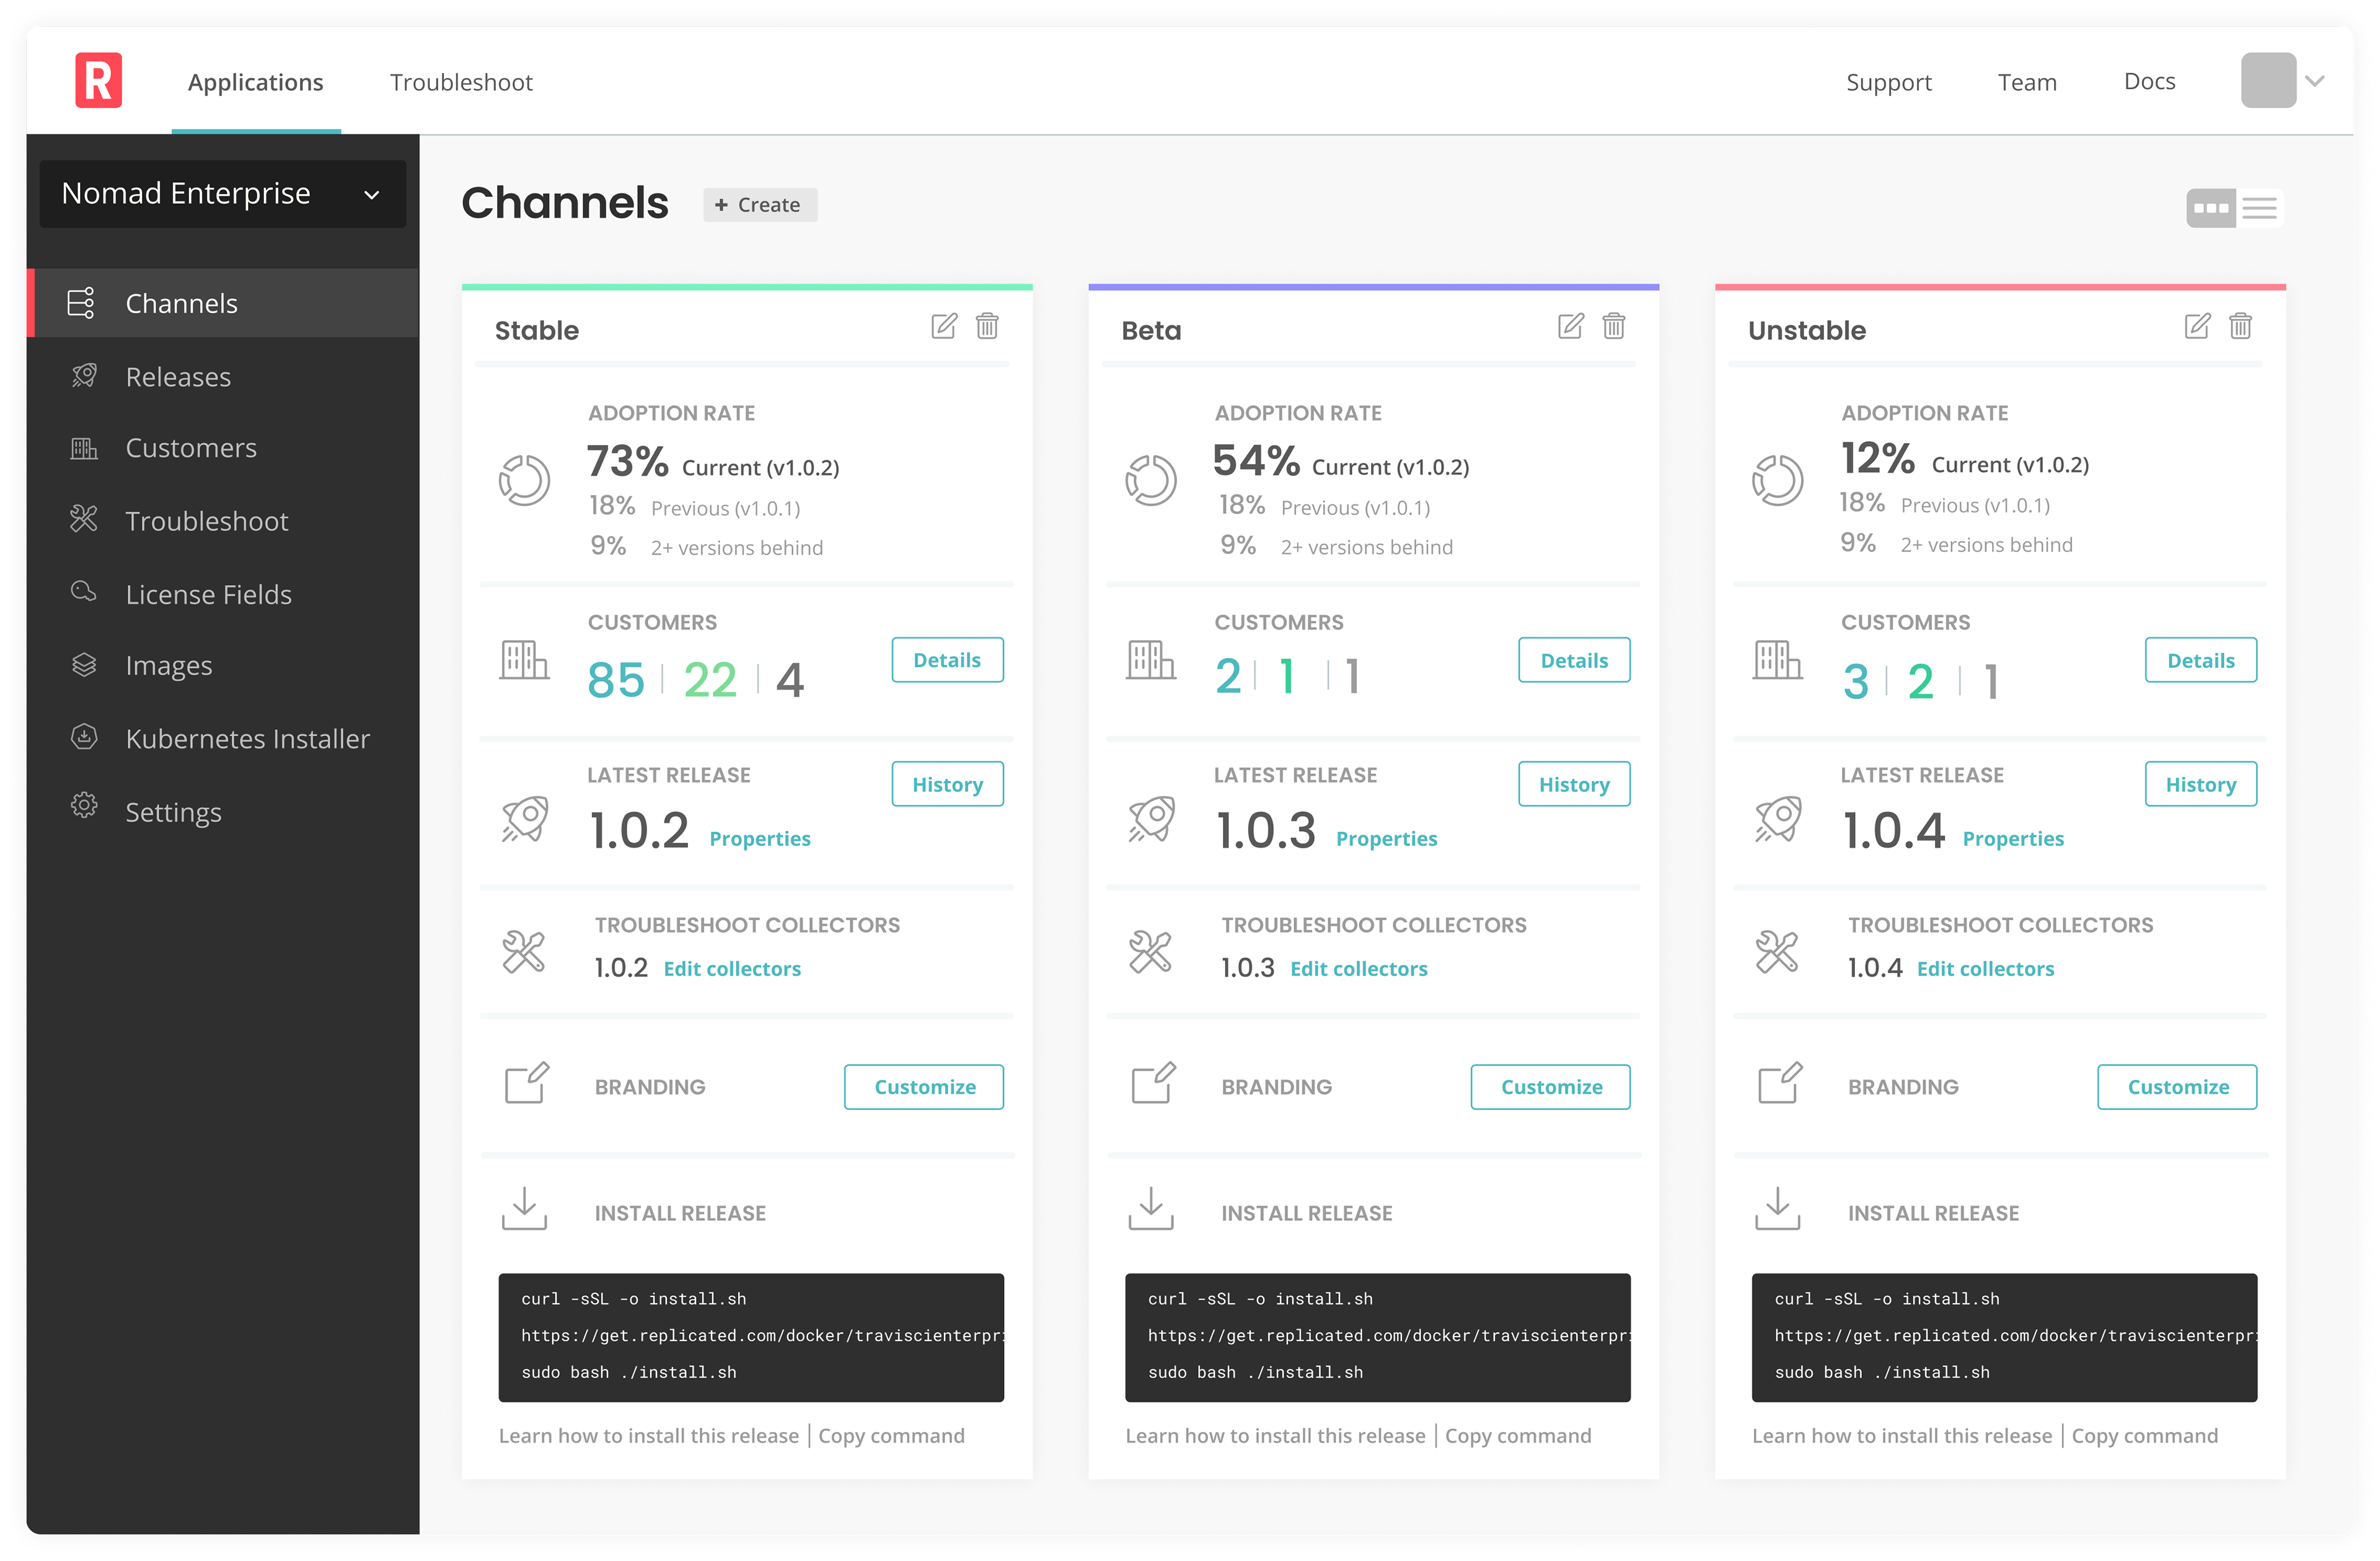Image resolution: width=2380 pixels, height=1561 pixels.
Task: Click Beta branding edit icon
Action: coord(1154,1083)
